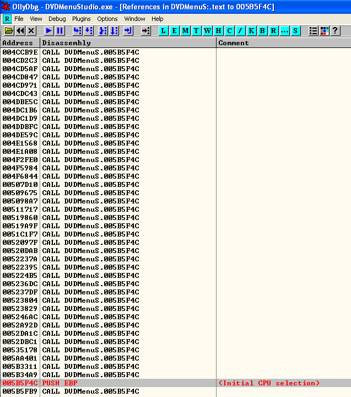Open Run trace with dots button
This screenshot has height=397, width=351.
pyautogui.click(x=284, y=31)
